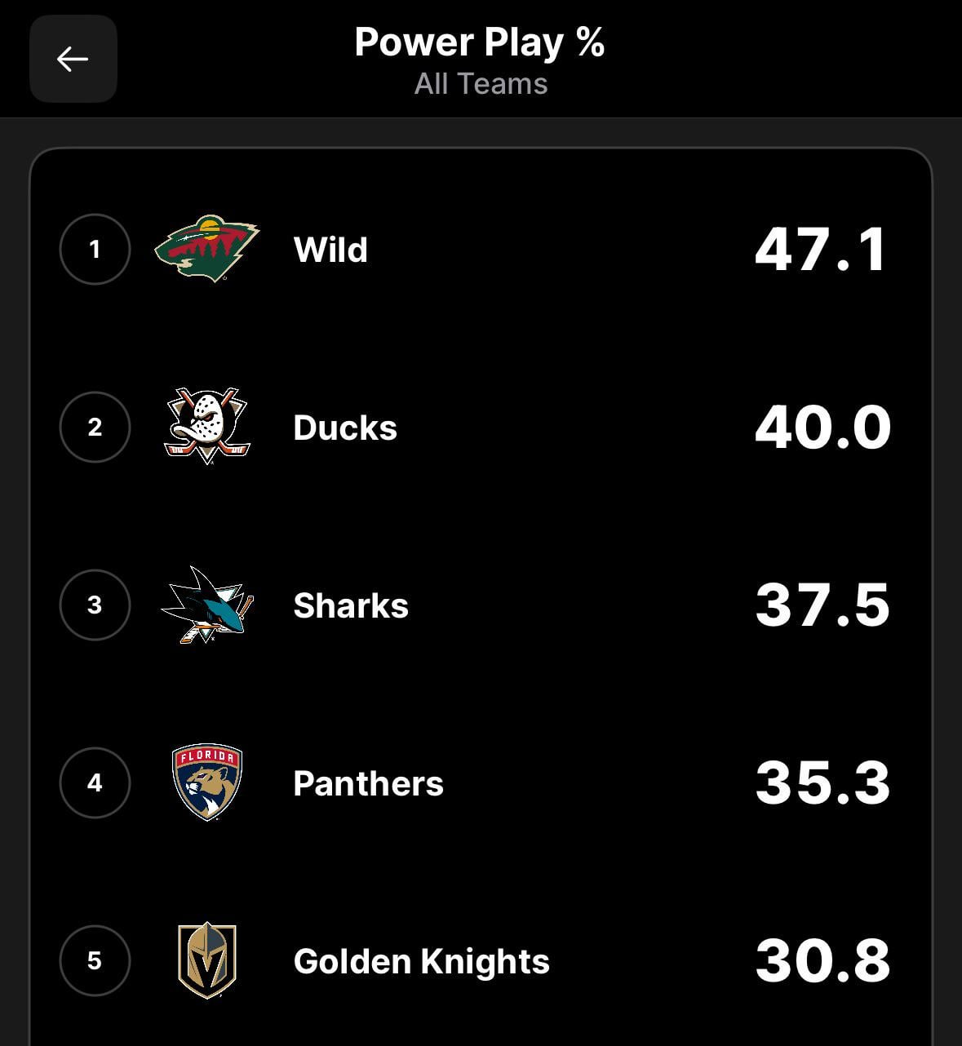
Task: Click the rank 1 circle badge
Action: (x=95, y=249)
